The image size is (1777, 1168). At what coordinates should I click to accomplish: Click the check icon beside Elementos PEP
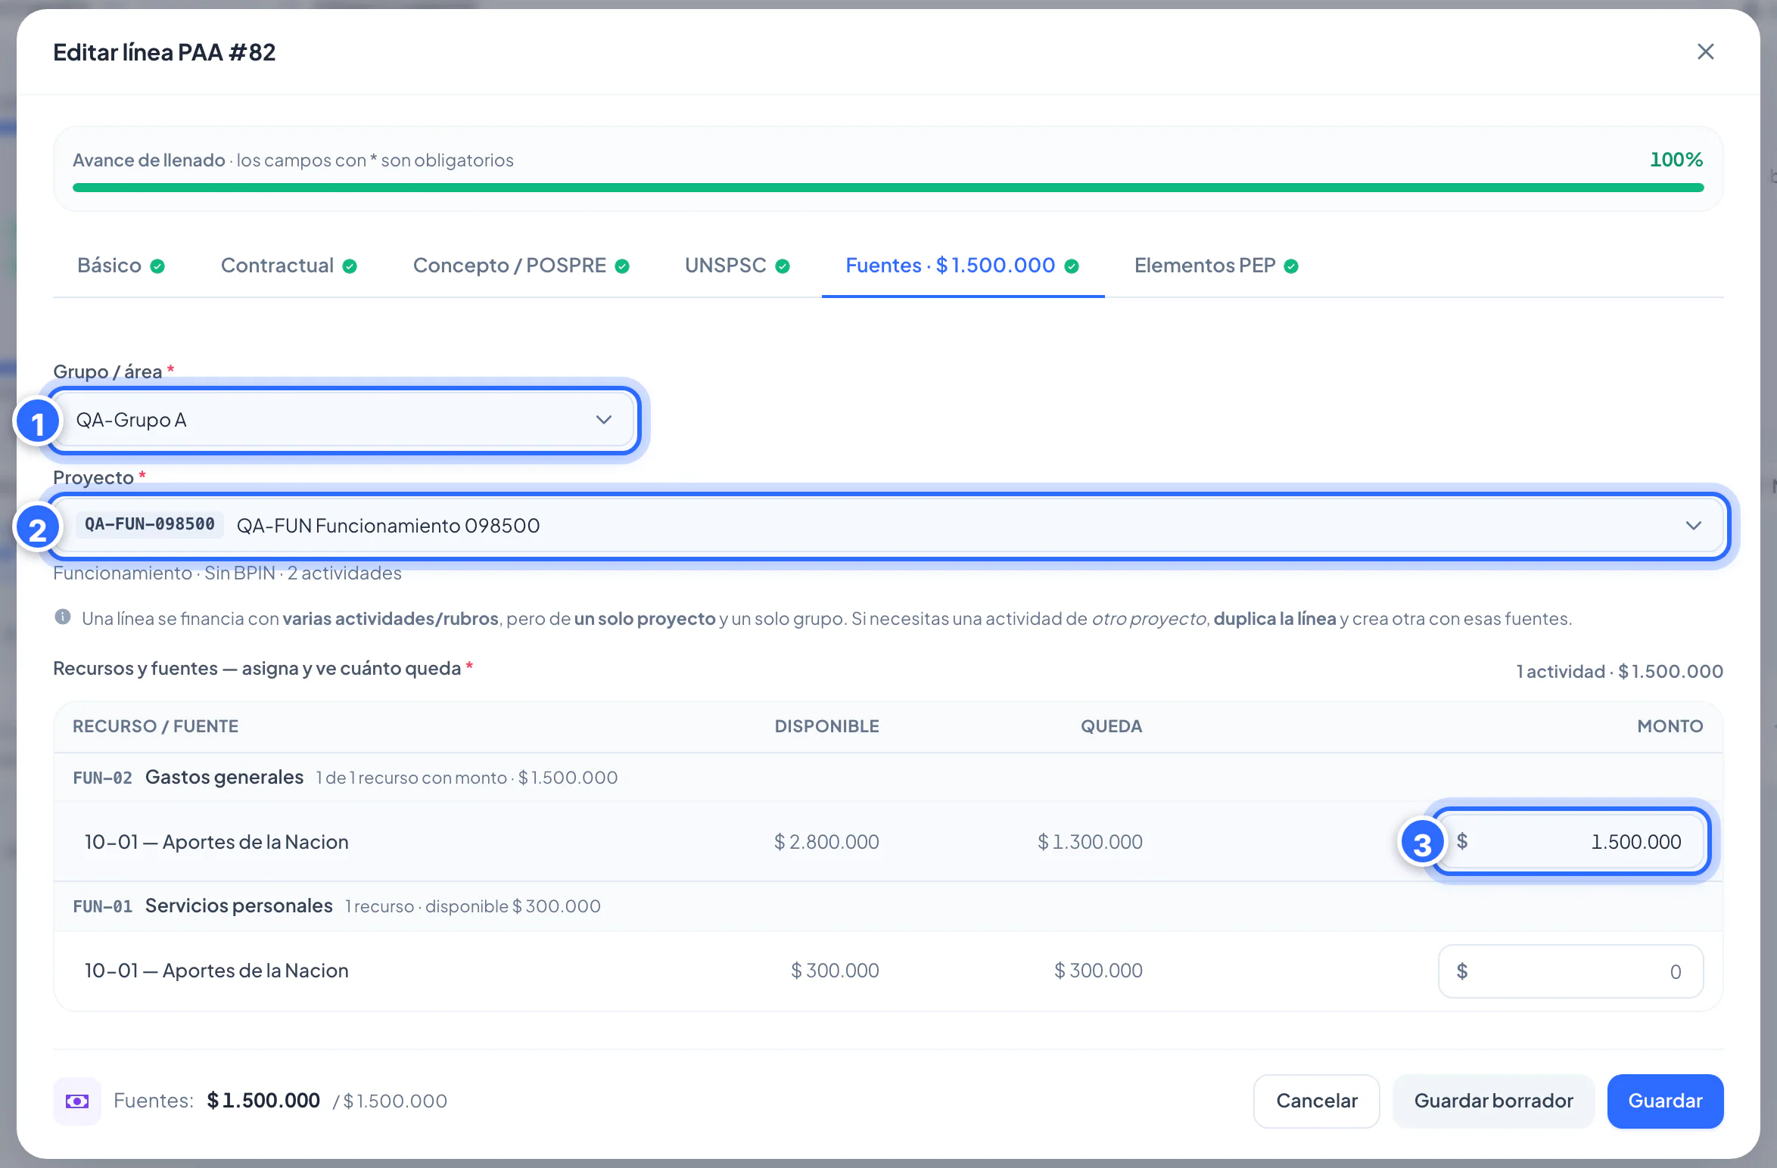tap(1291, 266)
